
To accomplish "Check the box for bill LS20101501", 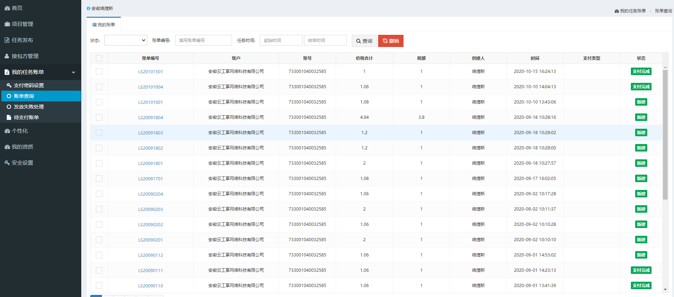I will pyautogui.click(x=99, y=71).
